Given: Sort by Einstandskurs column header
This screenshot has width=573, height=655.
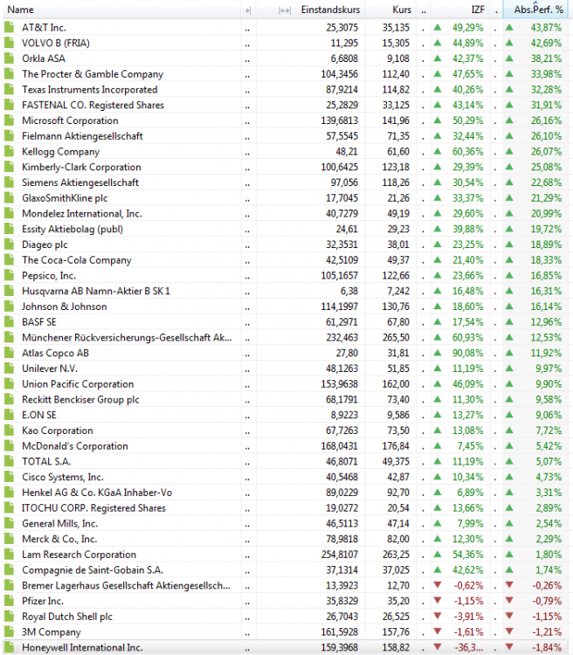Looking at the screenshot, I should point(330,10).
